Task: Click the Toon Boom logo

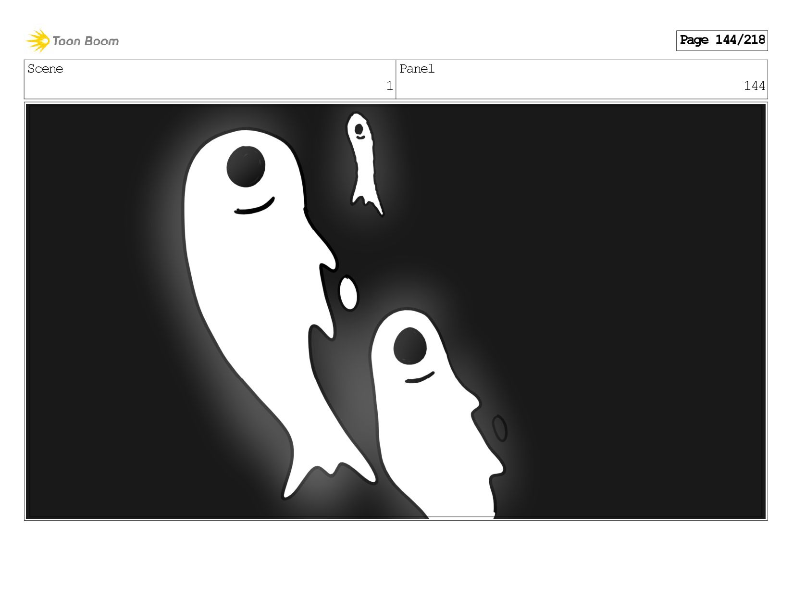Action: [72, 41]
